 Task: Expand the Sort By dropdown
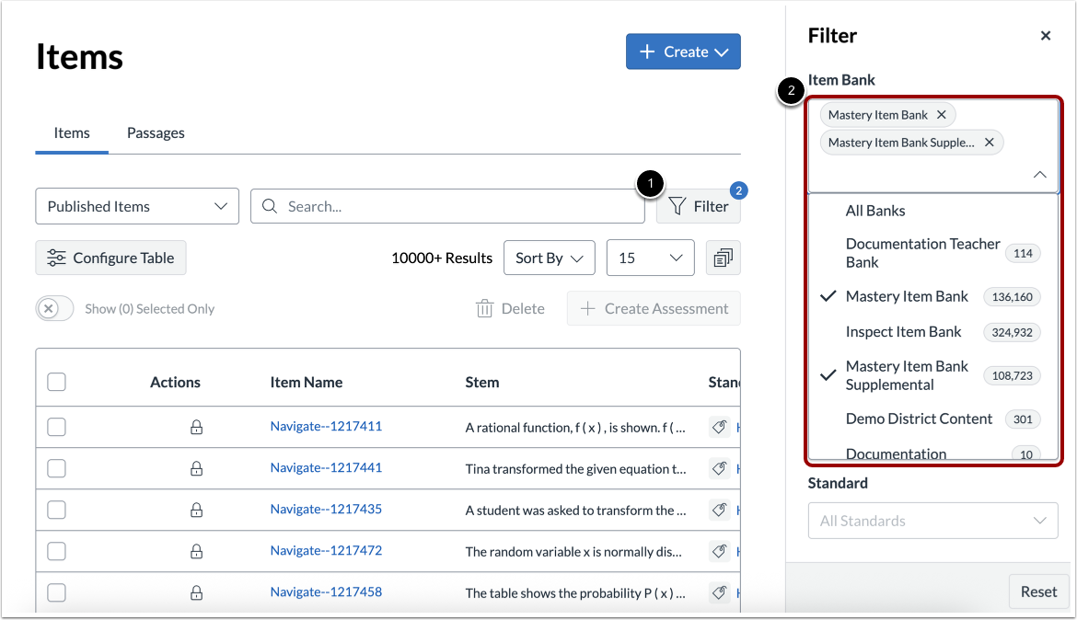[549, 258]
